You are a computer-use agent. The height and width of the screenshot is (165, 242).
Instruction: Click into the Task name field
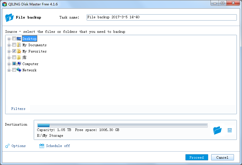click(x=162, y=17)
